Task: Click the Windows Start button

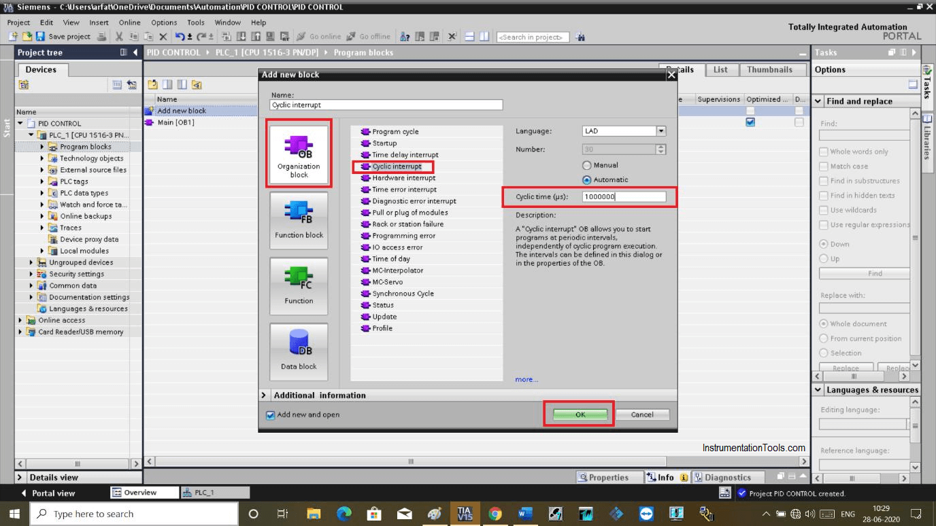Action: point(14,514)
